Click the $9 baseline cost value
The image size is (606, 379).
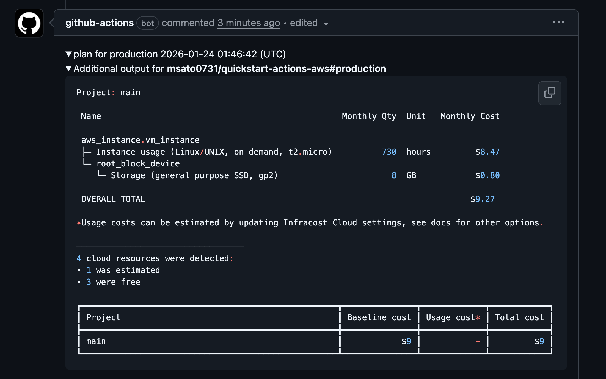click(406, 341)
